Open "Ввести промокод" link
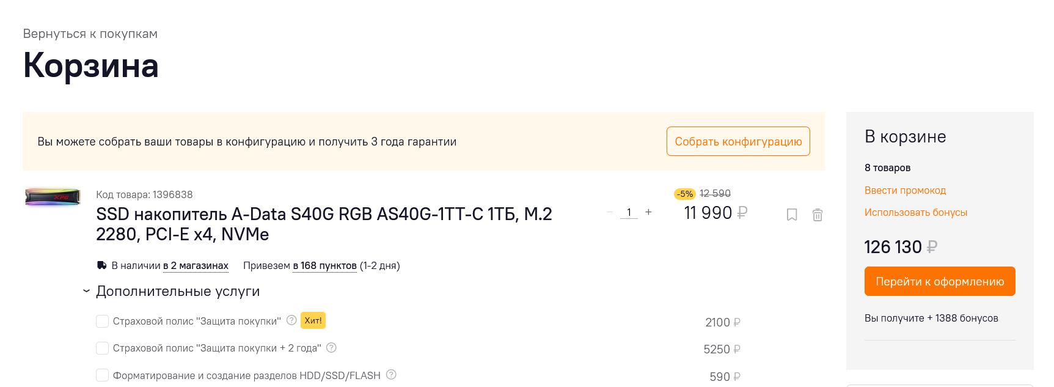Screen dimensions: 1054x387 click(x=905, y=190)
